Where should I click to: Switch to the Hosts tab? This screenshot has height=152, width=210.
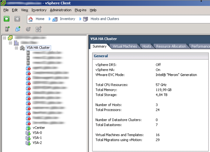(x=147, y=46)
